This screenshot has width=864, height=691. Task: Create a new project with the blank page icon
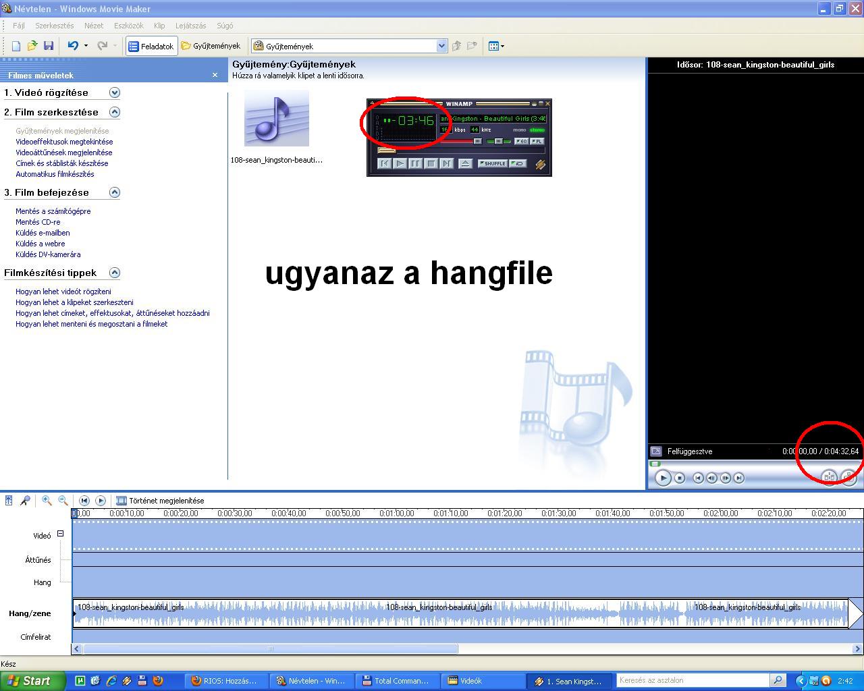point(16,46)
